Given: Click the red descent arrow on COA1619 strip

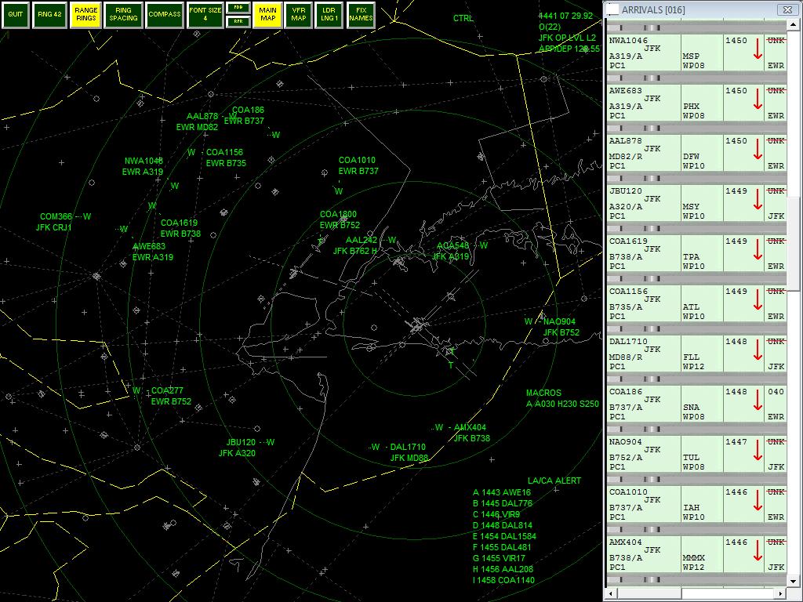Looking at the screenshot, I should [758, 250].
